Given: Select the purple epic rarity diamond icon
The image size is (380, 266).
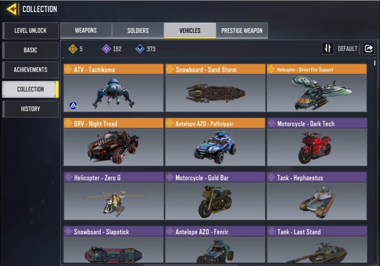Looking at the screenshot, I should pyautogui.click(x=106, y=49).
